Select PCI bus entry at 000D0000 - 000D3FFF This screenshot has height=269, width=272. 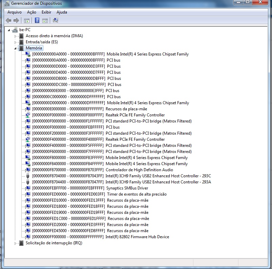pos(76,66)
